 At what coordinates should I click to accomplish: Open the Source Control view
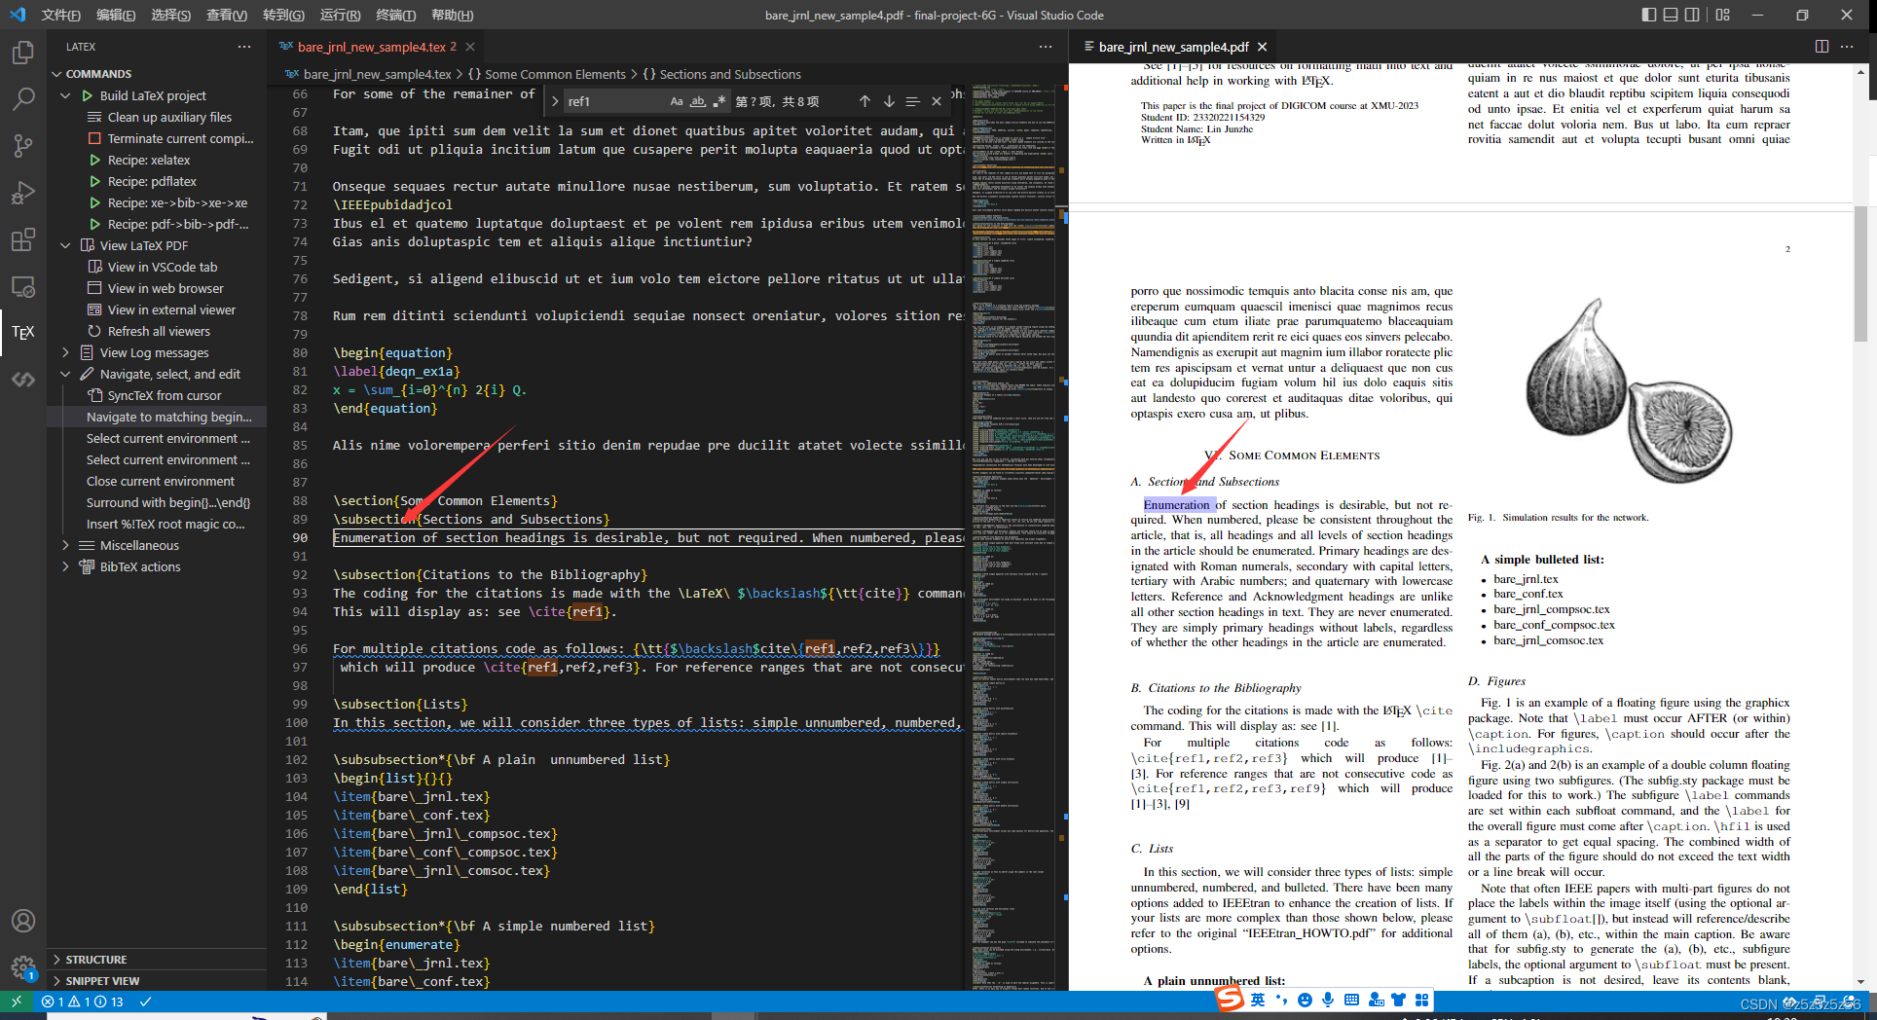pyautogui.click(x=23, y=145)
